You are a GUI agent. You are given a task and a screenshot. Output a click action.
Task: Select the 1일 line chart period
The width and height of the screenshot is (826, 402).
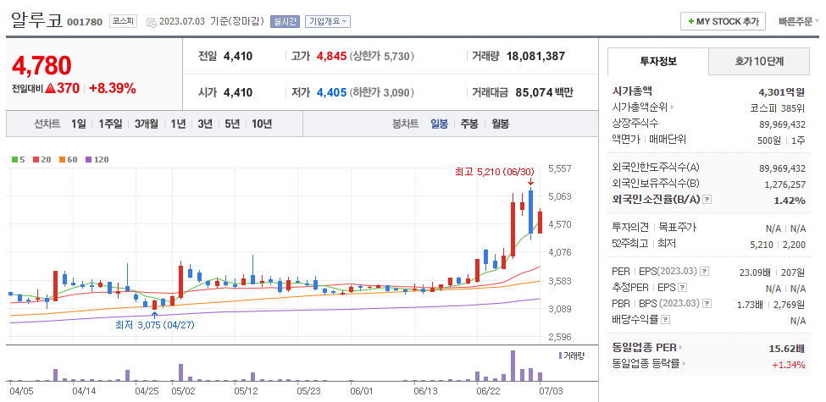[78, 124]
